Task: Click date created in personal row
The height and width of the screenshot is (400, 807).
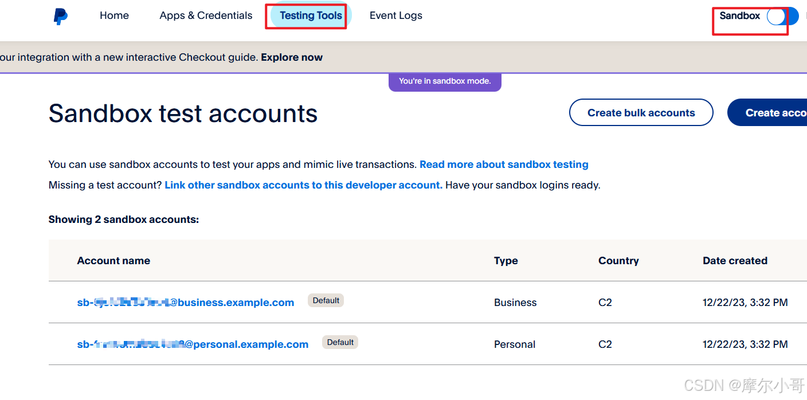Action: click(x=745, y=344)
